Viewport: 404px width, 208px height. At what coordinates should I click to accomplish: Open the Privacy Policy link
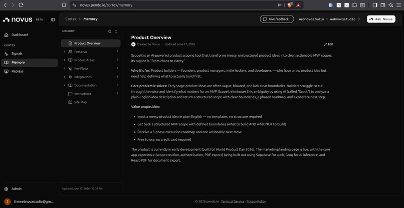[x=256, y=201]
